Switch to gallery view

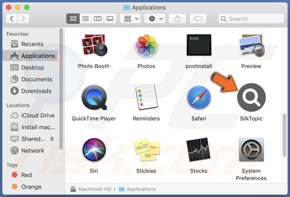pyautogui.click(x=110, y=18)
